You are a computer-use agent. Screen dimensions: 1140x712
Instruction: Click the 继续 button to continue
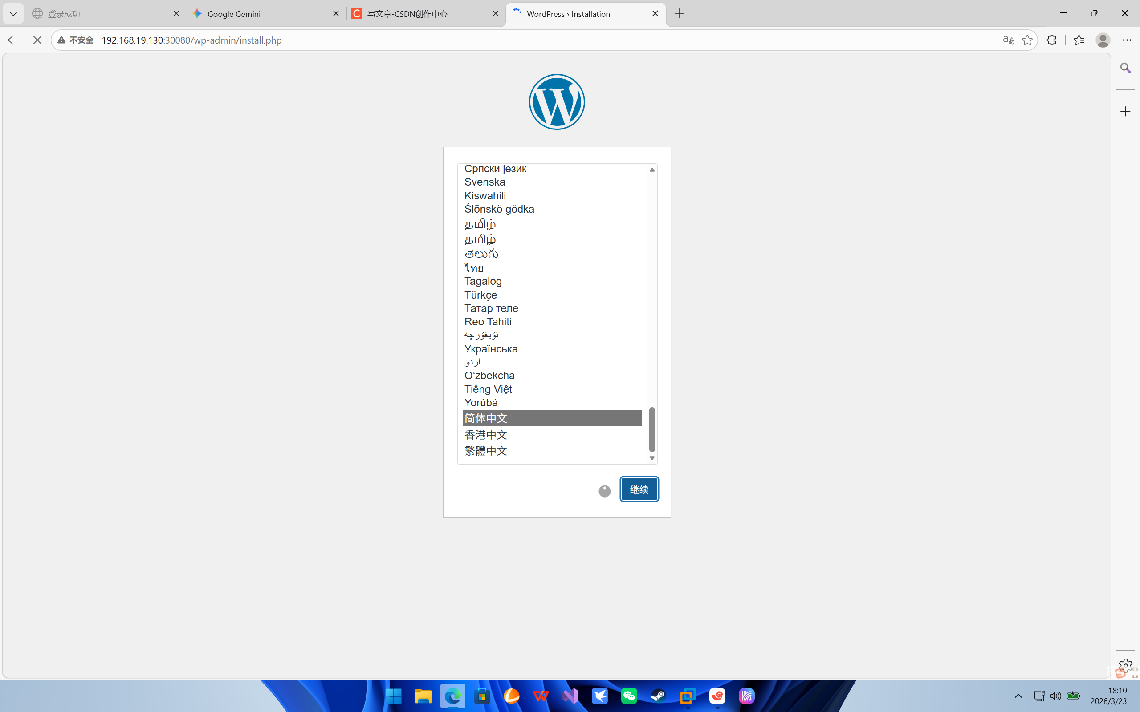pyautogui.click(x=639, y=489)
